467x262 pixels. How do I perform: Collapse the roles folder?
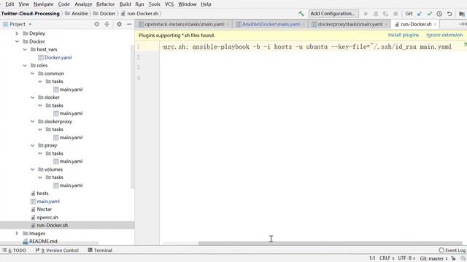pyautogui.click(x=25, y=65)
